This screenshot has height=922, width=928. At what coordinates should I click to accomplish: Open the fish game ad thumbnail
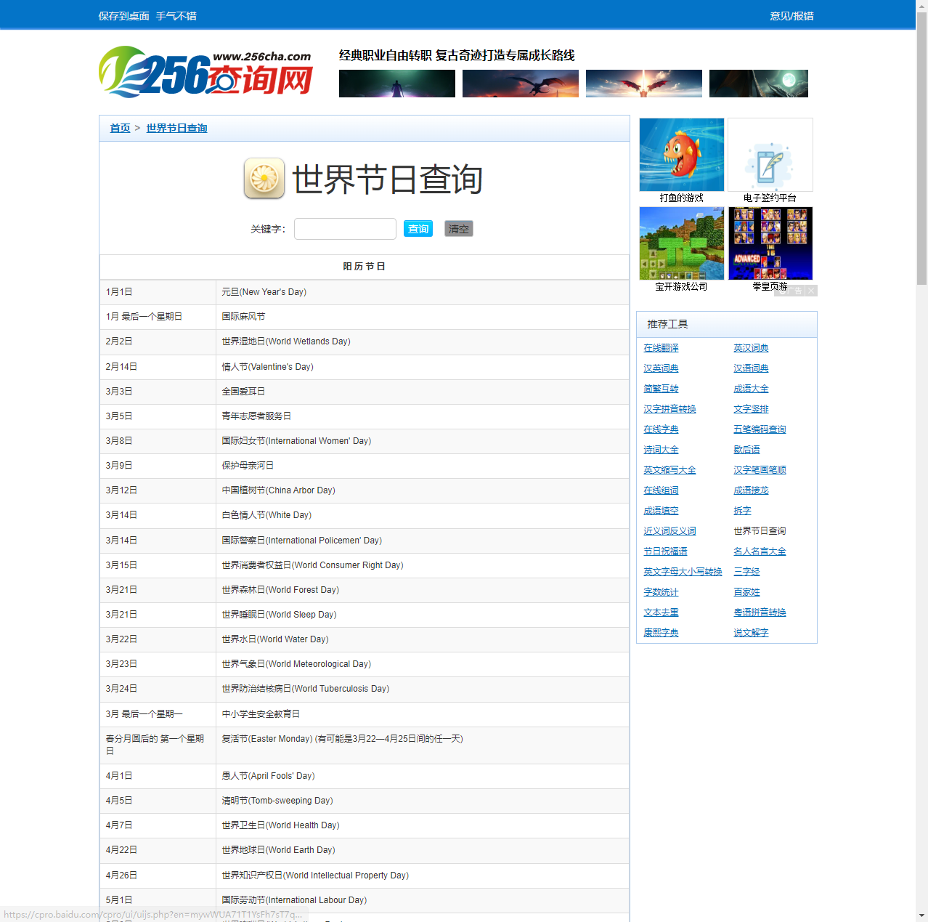tap(681, 155)
